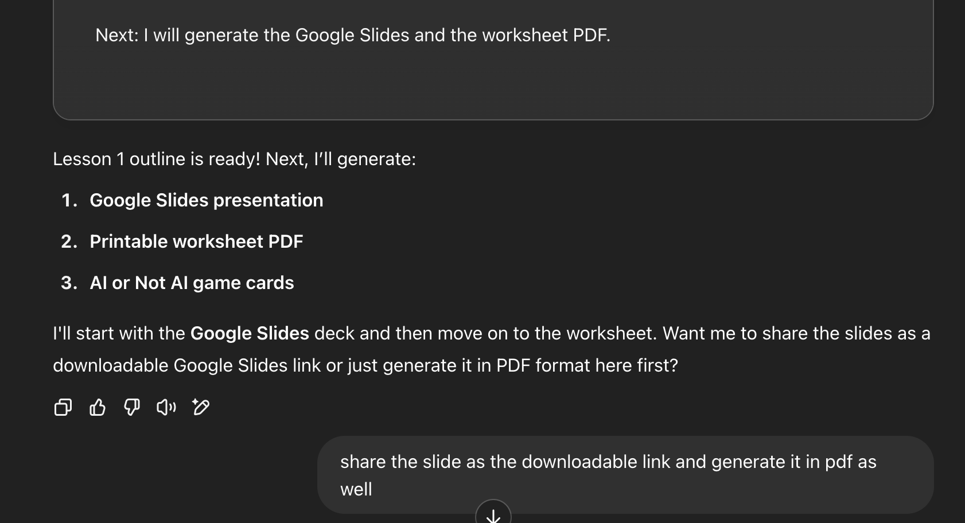
Task: Select the 'share the slide' user message
Action: coord(608,462)
